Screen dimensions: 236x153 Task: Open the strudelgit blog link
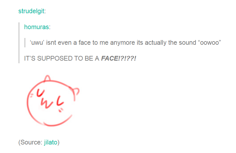point(31,11)
